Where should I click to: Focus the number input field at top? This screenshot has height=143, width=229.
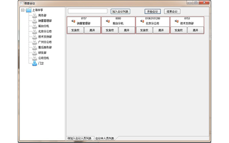click(87, 11)
